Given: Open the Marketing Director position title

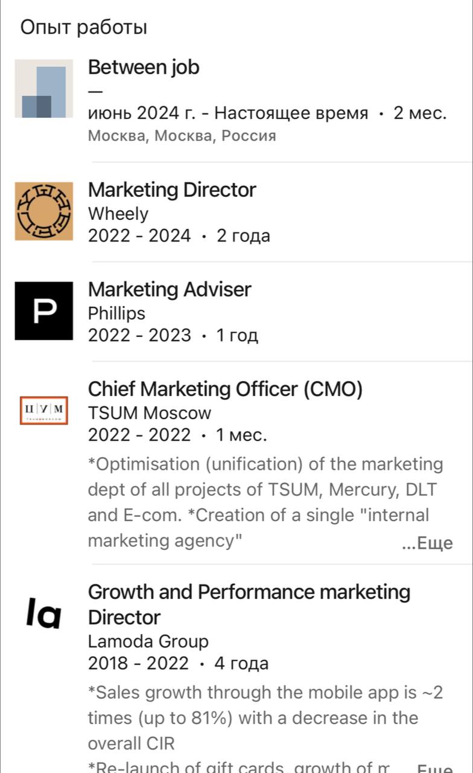Looking at the screenshot, I should click(x=172, y=190).
